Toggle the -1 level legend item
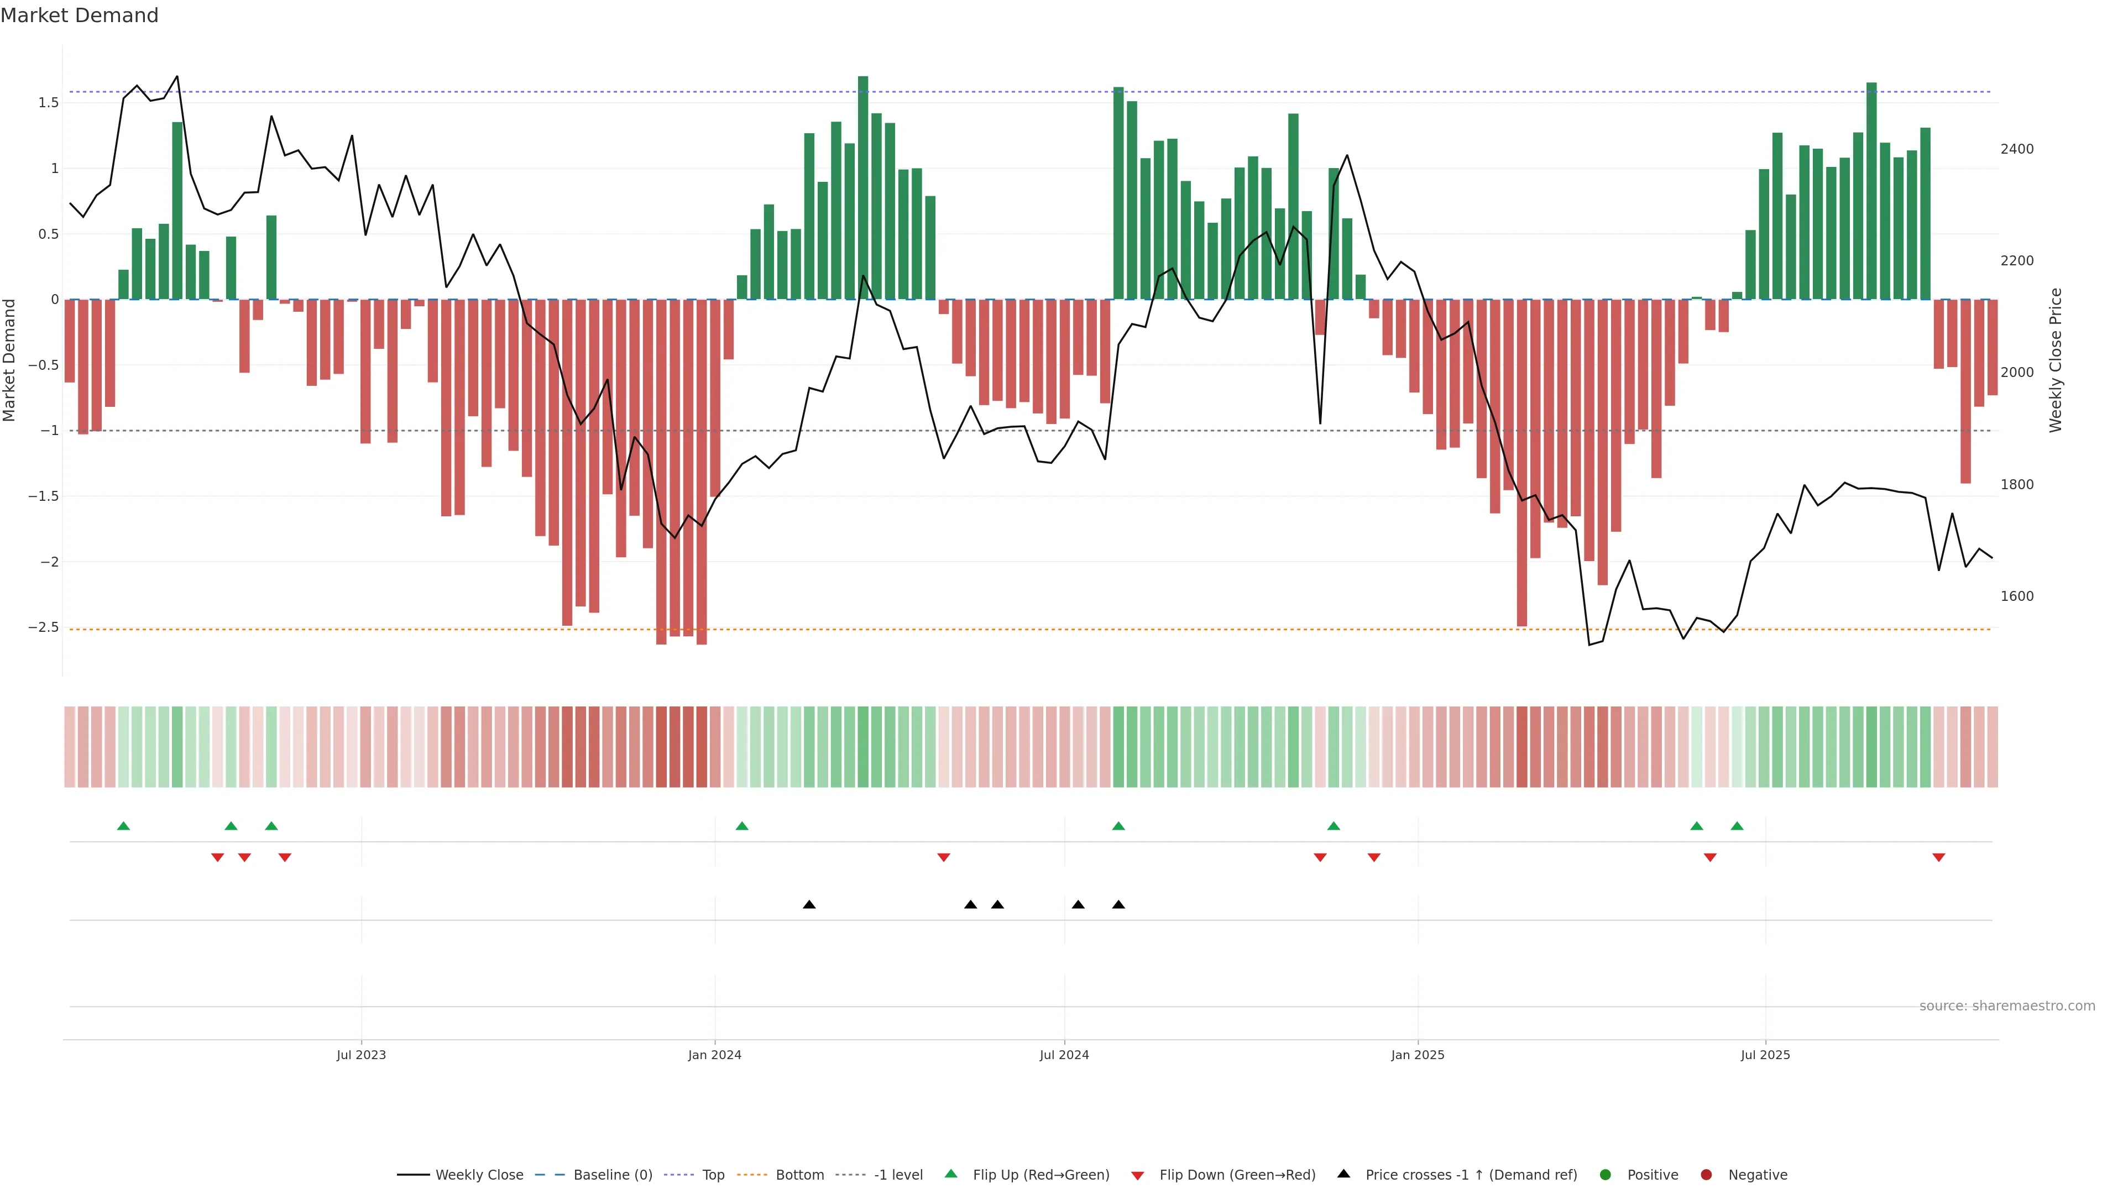Screen dimensions: 2123x1194 coord(897,1175)
